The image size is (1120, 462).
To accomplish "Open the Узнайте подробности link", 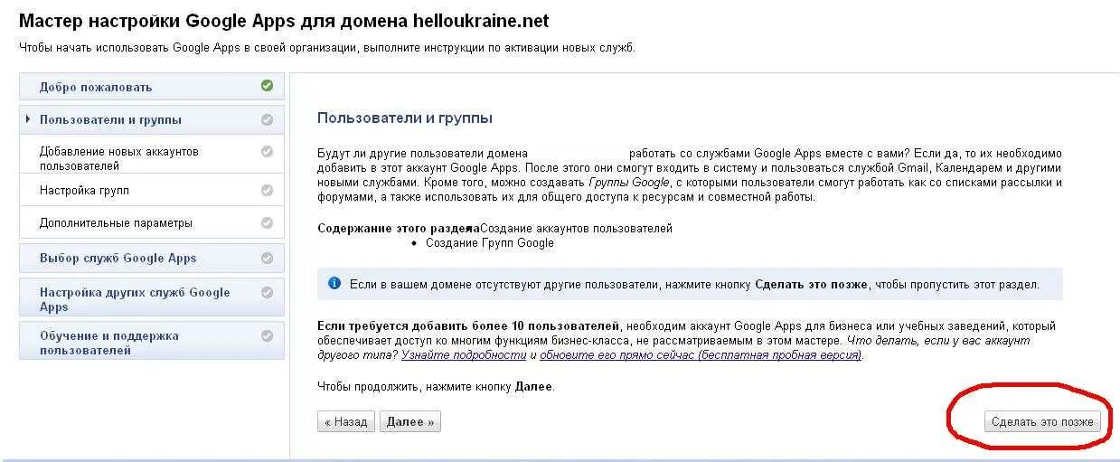I will pos(464,355).
